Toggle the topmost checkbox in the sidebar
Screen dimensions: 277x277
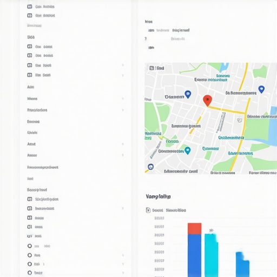(30, 6)
